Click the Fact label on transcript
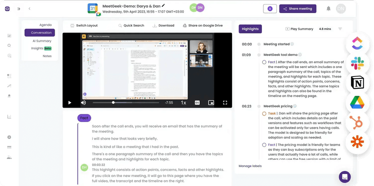 (x=84, y=118)
